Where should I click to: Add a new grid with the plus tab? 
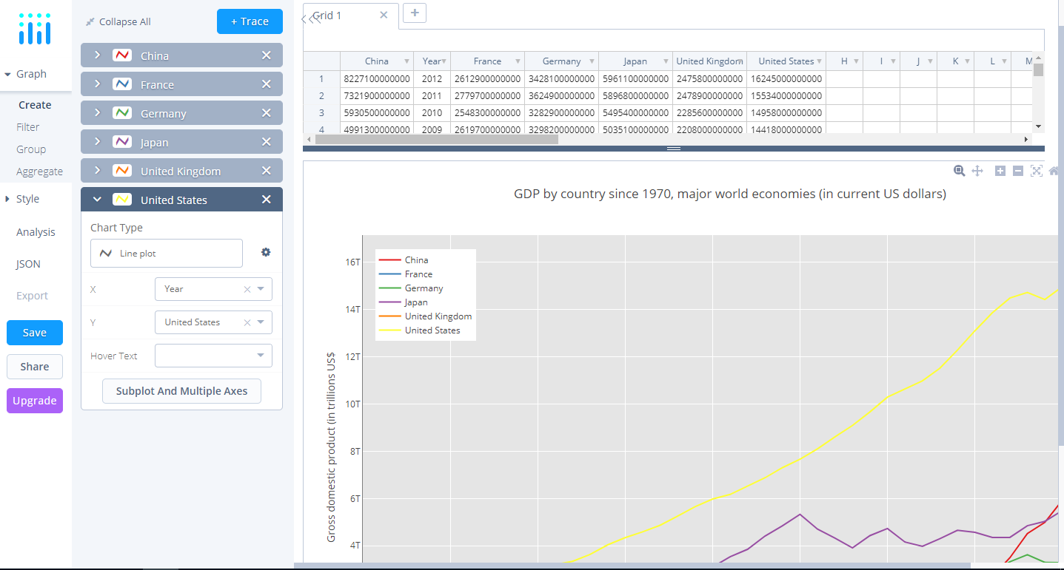(414, 13)
